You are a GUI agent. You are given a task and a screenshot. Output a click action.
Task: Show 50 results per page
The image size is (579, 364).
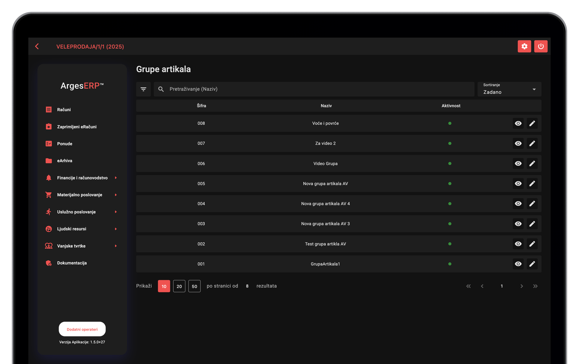coord(194,286)
